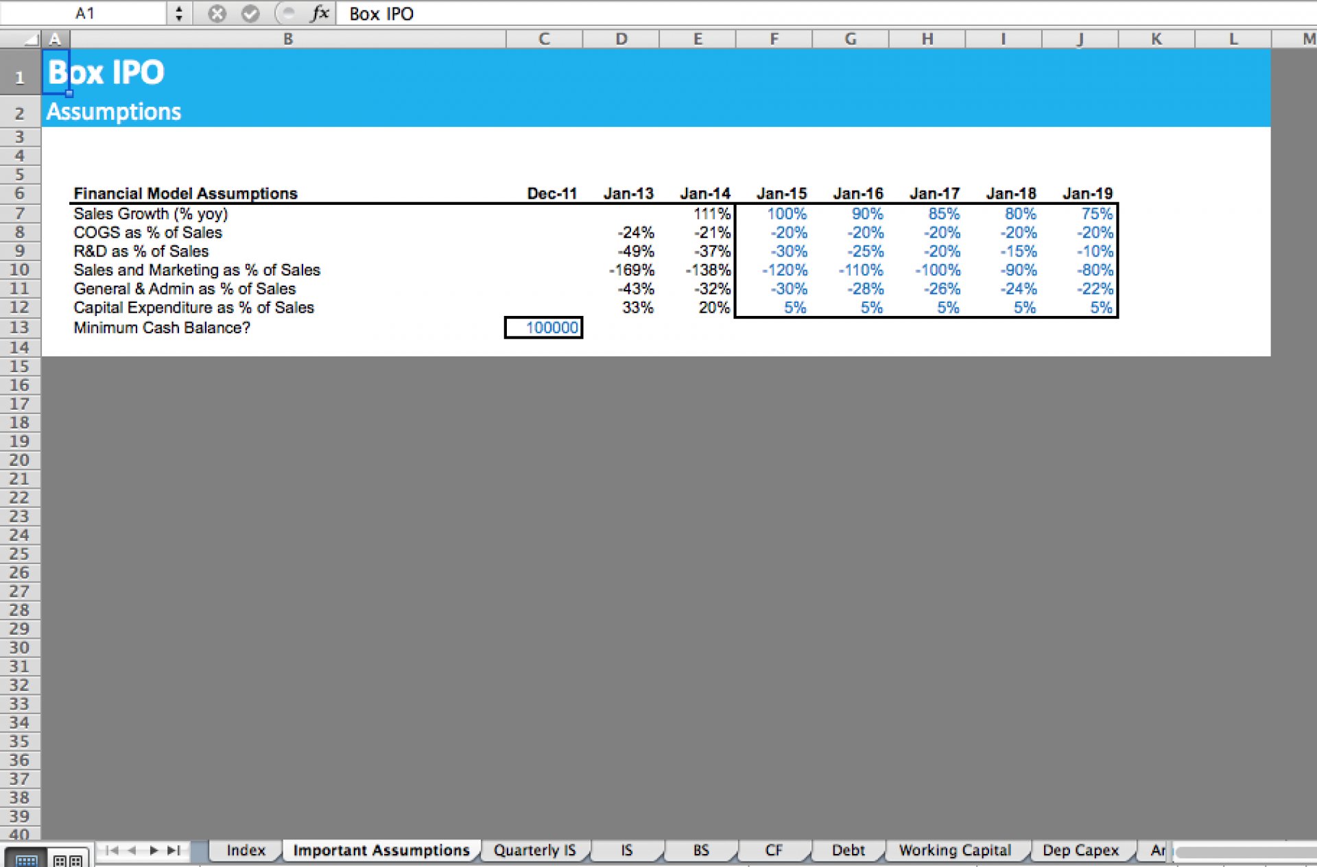Click the horizontal scrollbar at the bottom
Viewport: 1317px width, 867px height.
tap(1245, 852)
